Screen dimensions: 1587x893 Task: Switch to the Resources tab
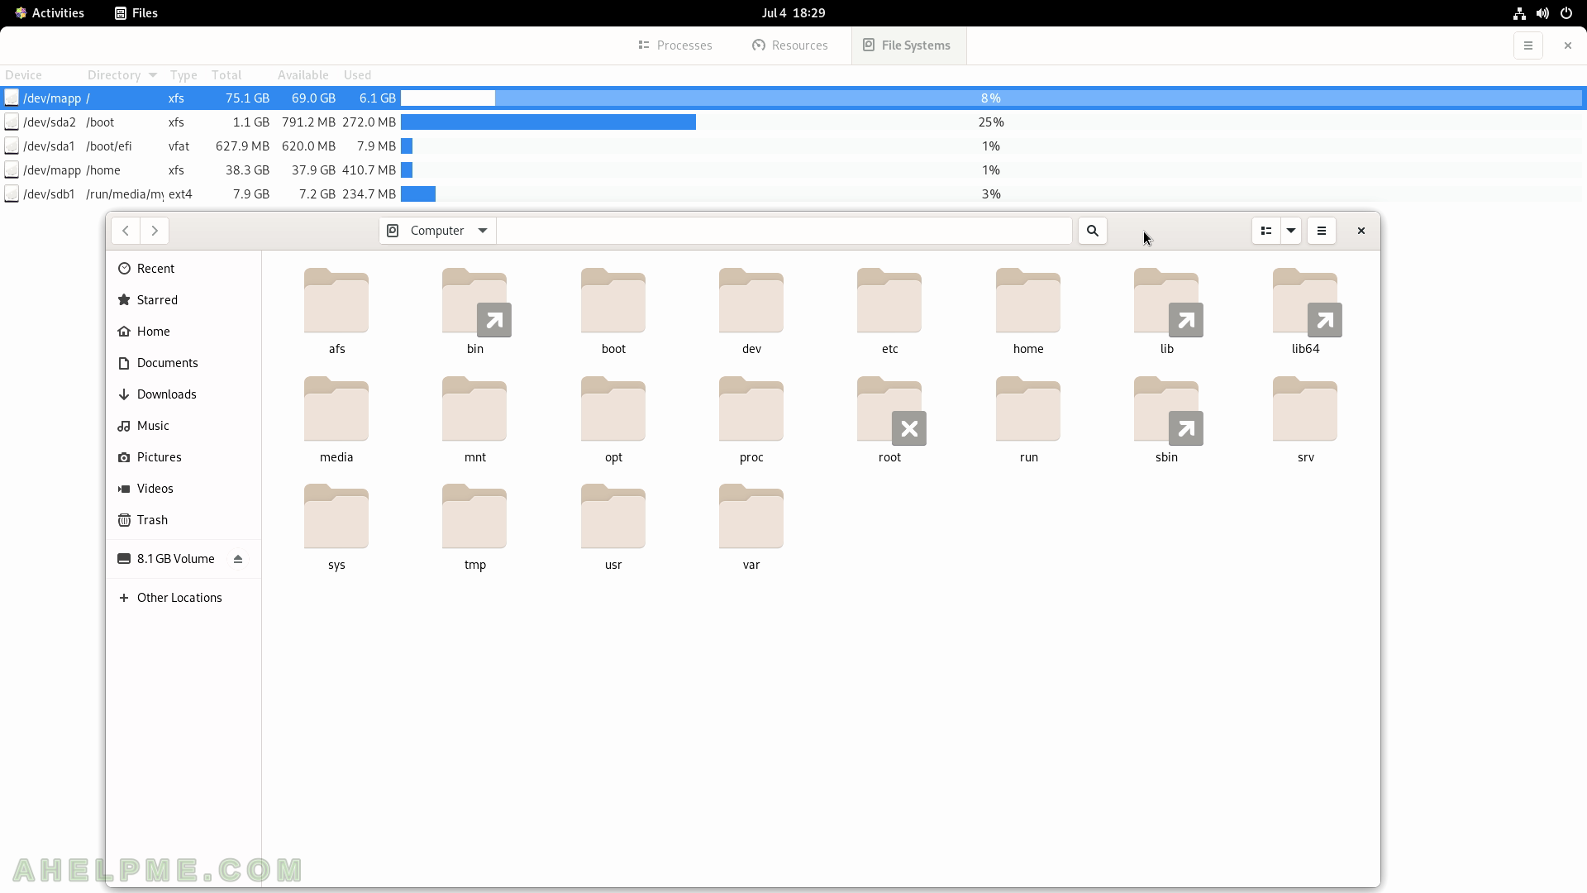(790, 45)
